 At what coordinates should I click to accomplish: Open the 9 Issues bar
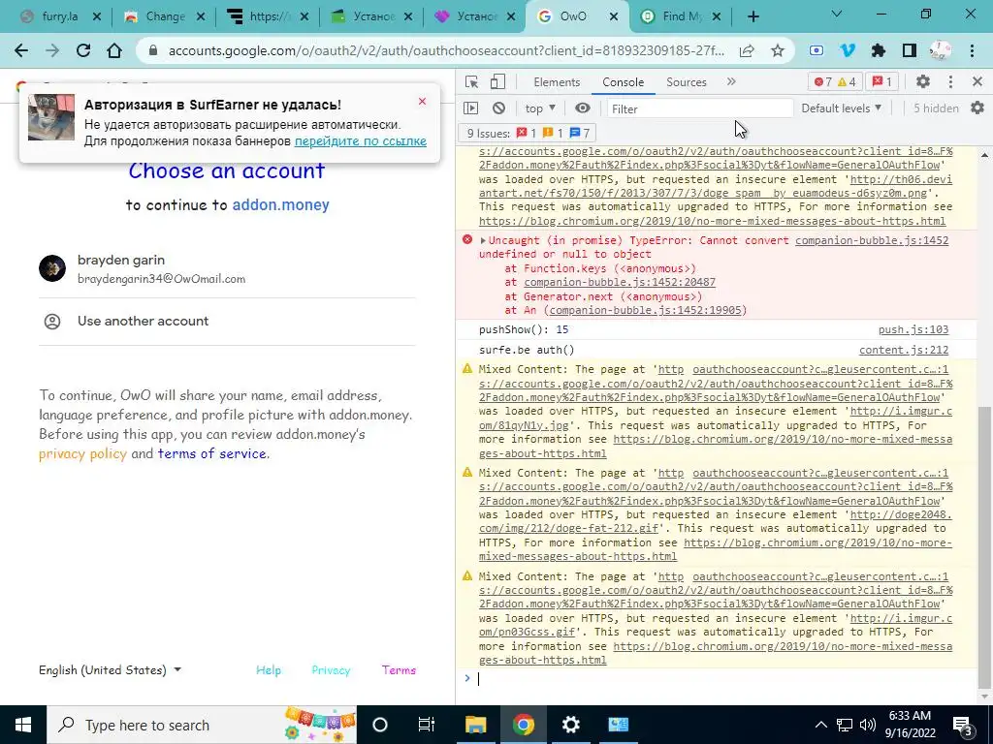tap(526, 133)
